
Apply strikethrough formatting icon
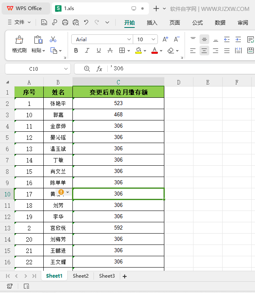point(110,51)
